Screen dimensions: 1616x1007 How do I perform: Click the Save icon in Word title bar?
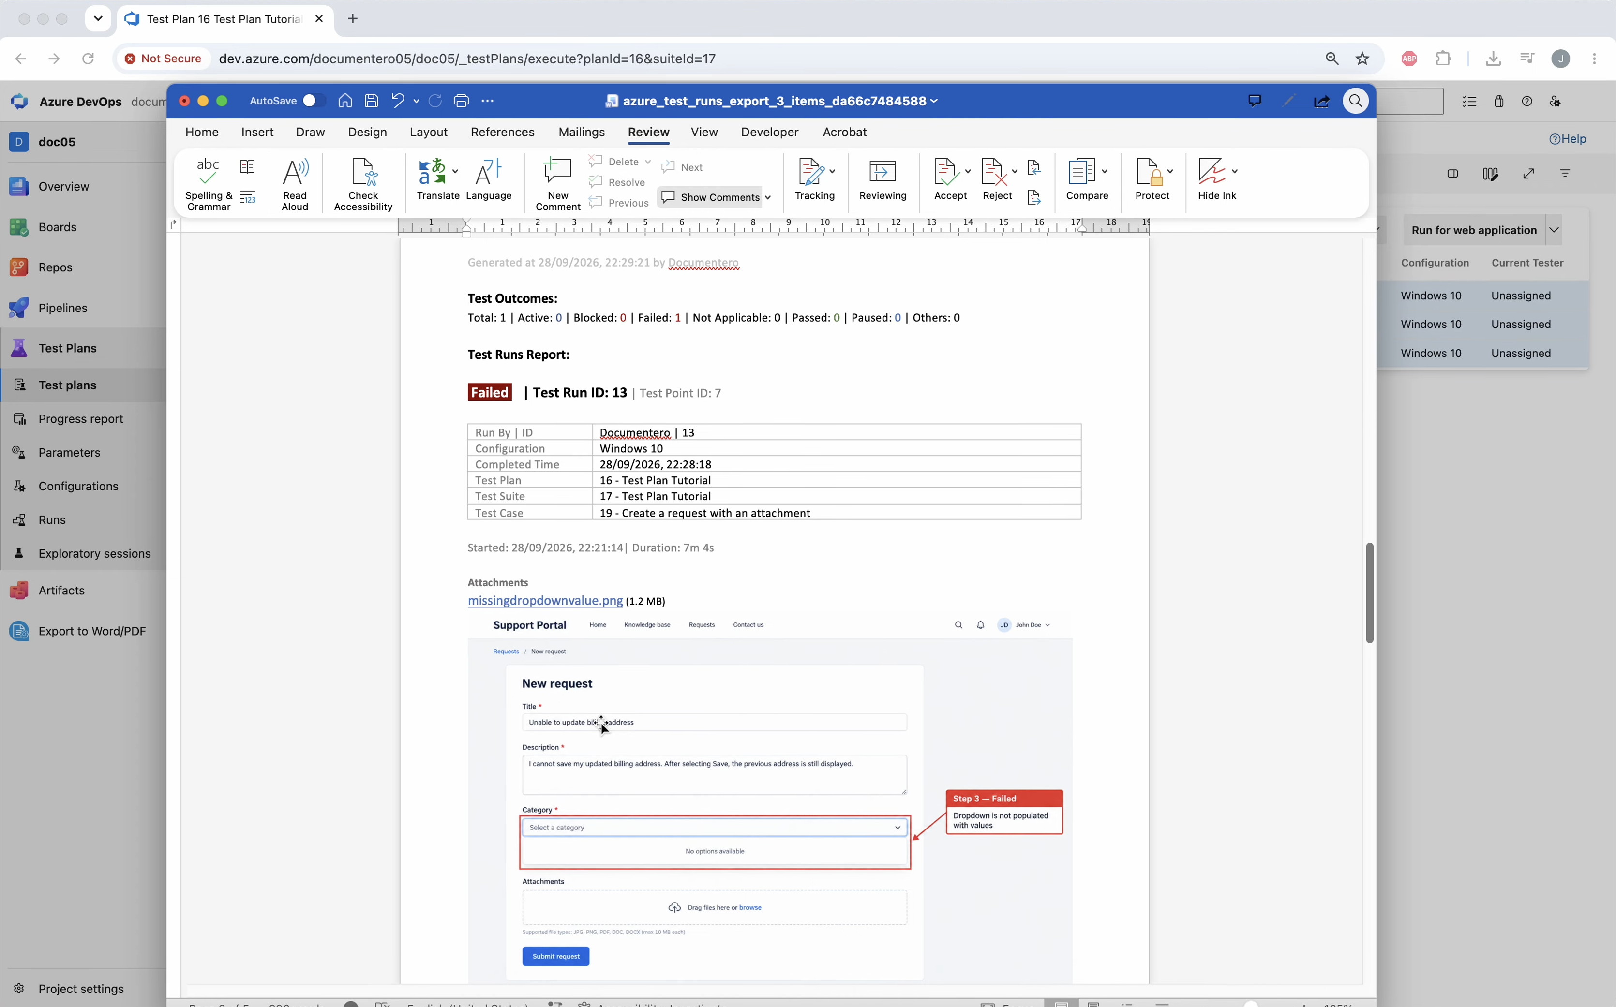(x=371, y=101)
